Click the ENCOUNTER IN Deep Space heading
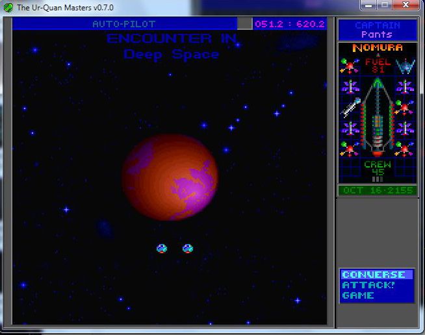425x335 pixels. point(172,46)
